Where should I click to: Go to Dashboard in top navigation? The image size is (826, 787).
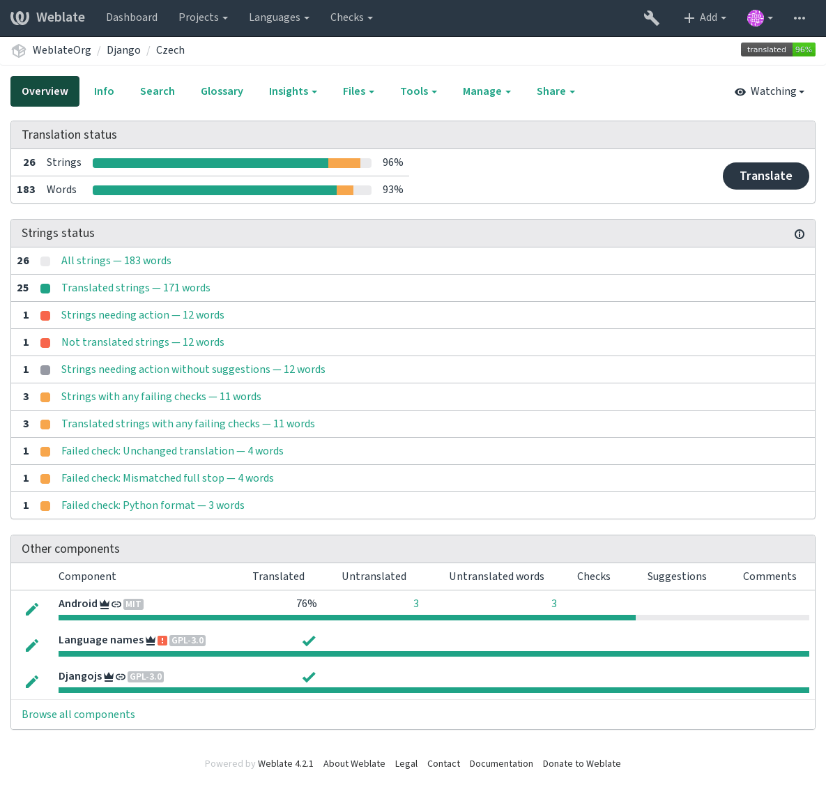coord(132,17)
